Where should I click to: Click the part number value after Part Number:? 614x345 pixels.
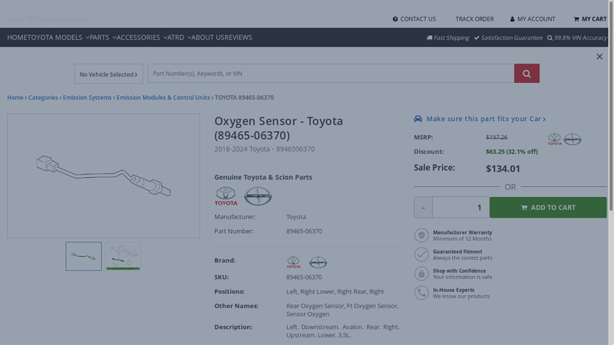(304, 232)
